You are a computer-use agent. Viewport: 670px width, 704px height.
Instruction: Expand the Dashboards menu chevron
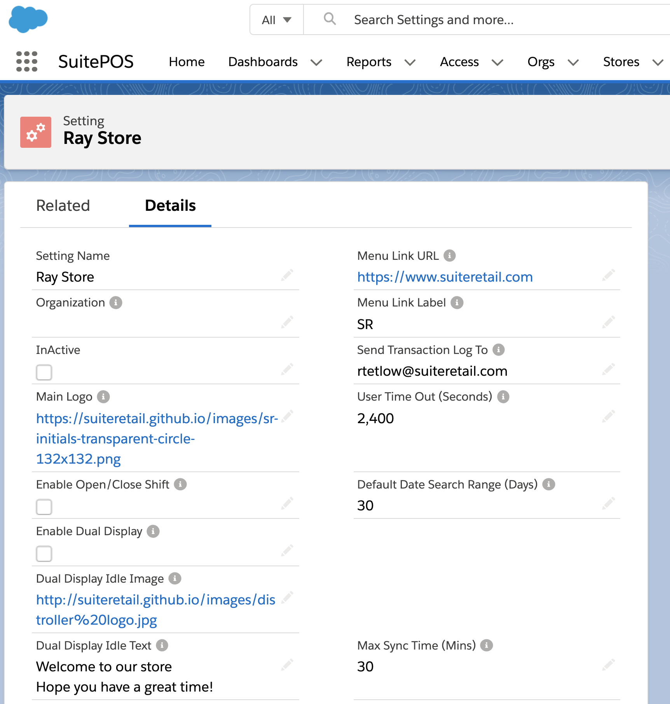pos(316,62)
